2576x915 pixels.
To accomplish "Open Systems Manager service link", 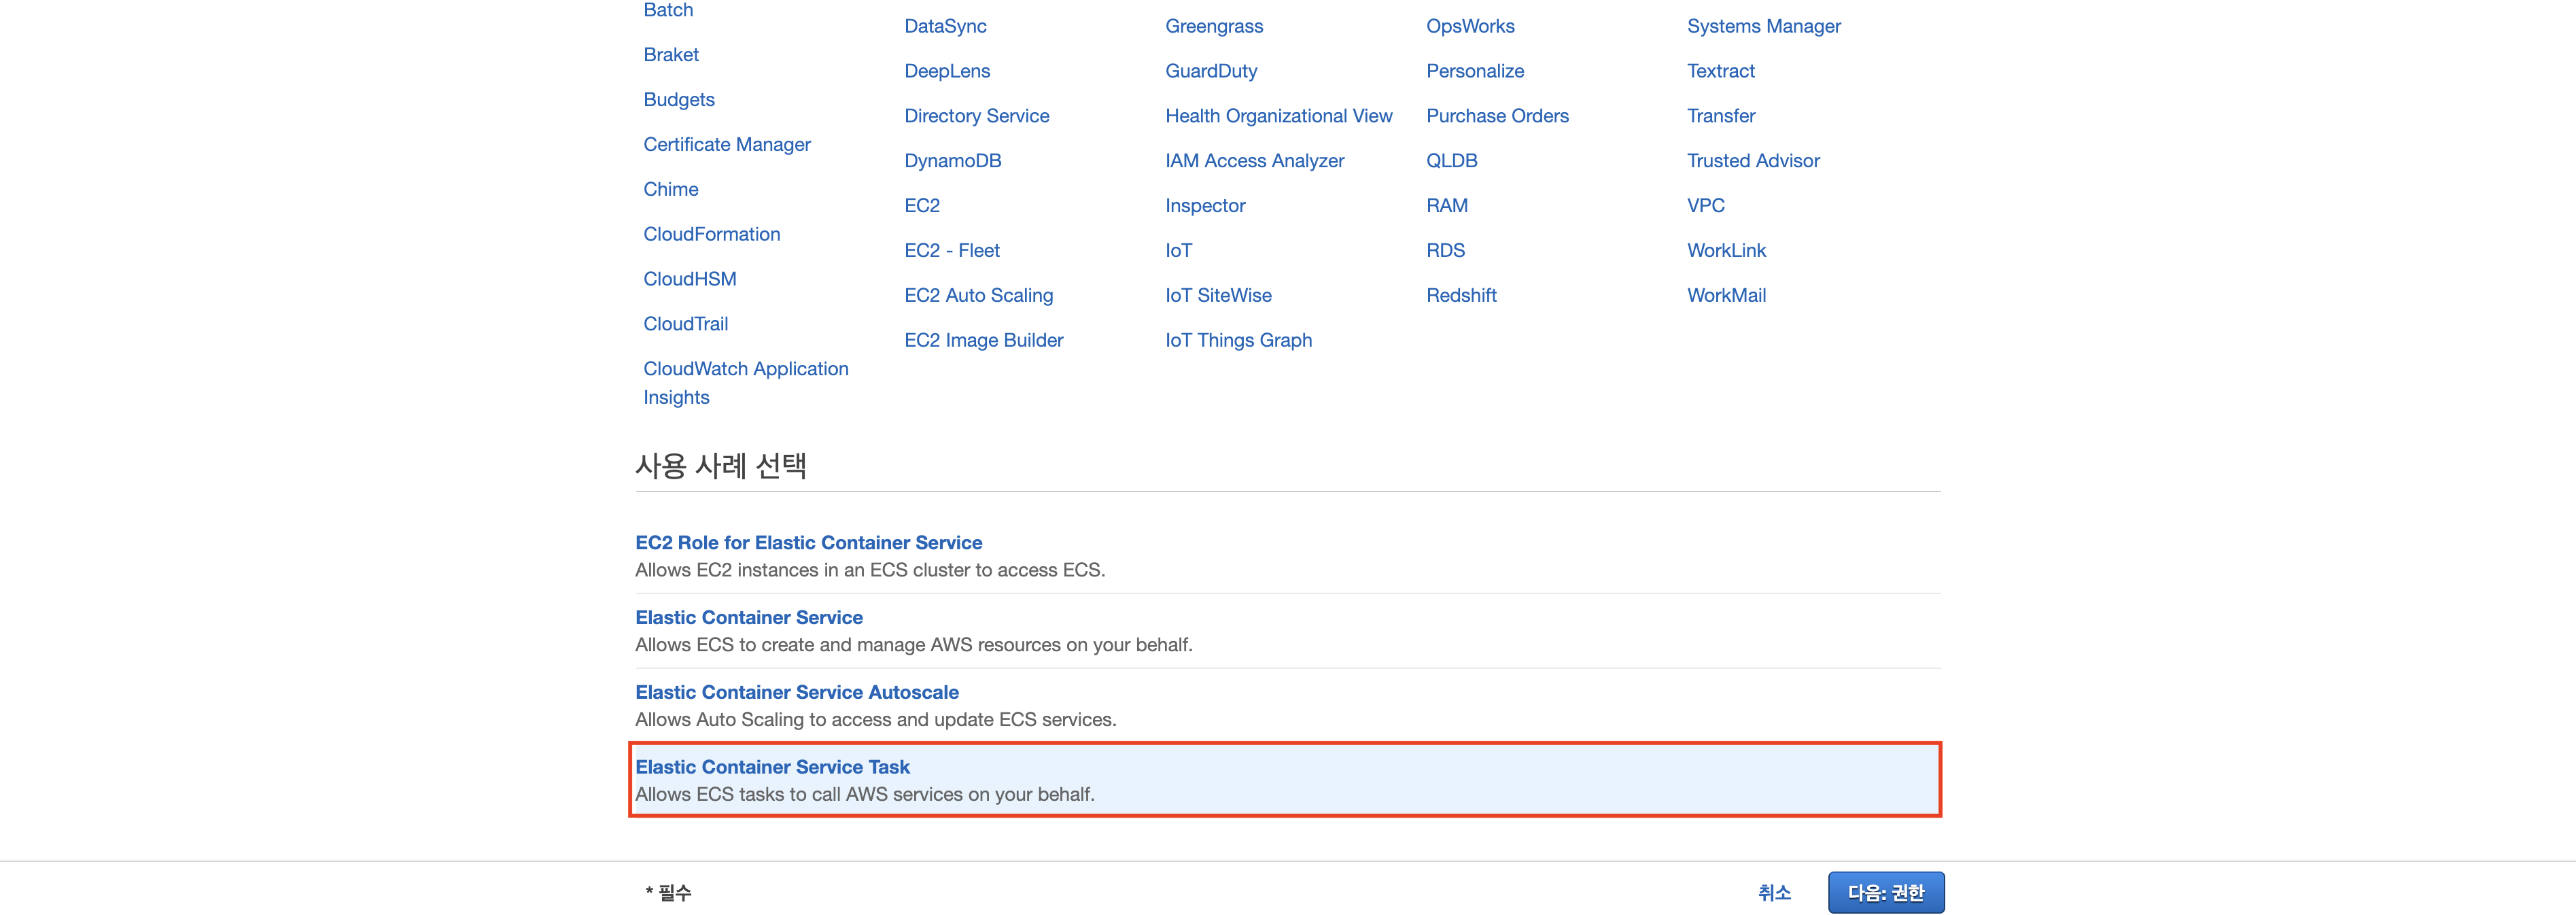I will tap(1764, 27).
